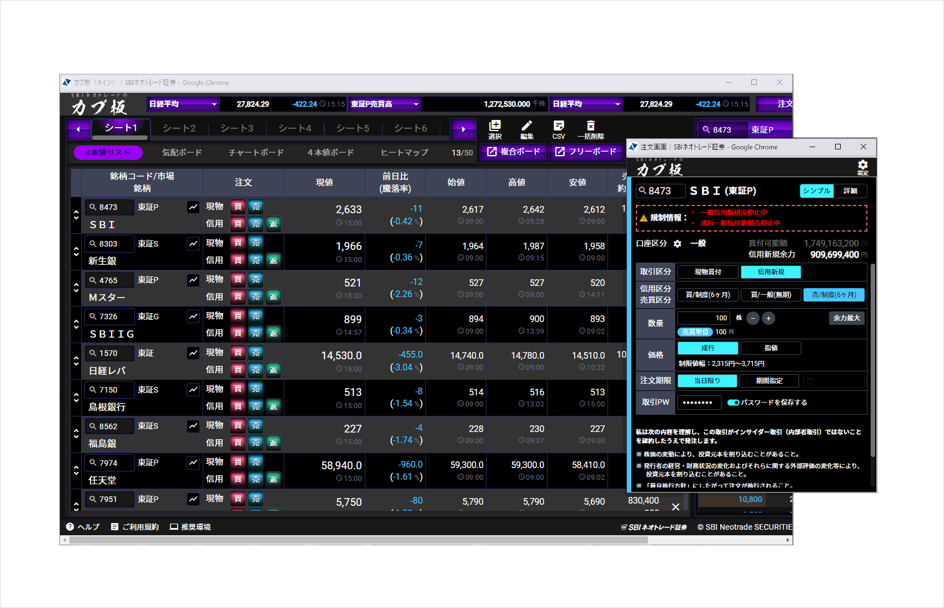
Task: Open the chart icon for 8303 新生銀 row
Action: pos(193,244)
